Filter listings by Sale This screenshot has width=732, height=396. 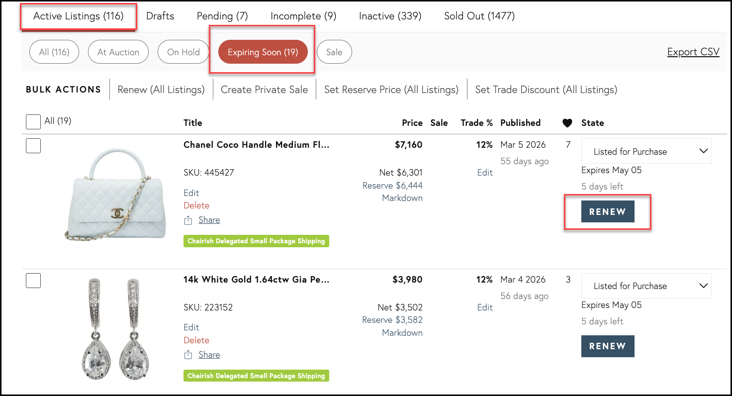(334, 52)
